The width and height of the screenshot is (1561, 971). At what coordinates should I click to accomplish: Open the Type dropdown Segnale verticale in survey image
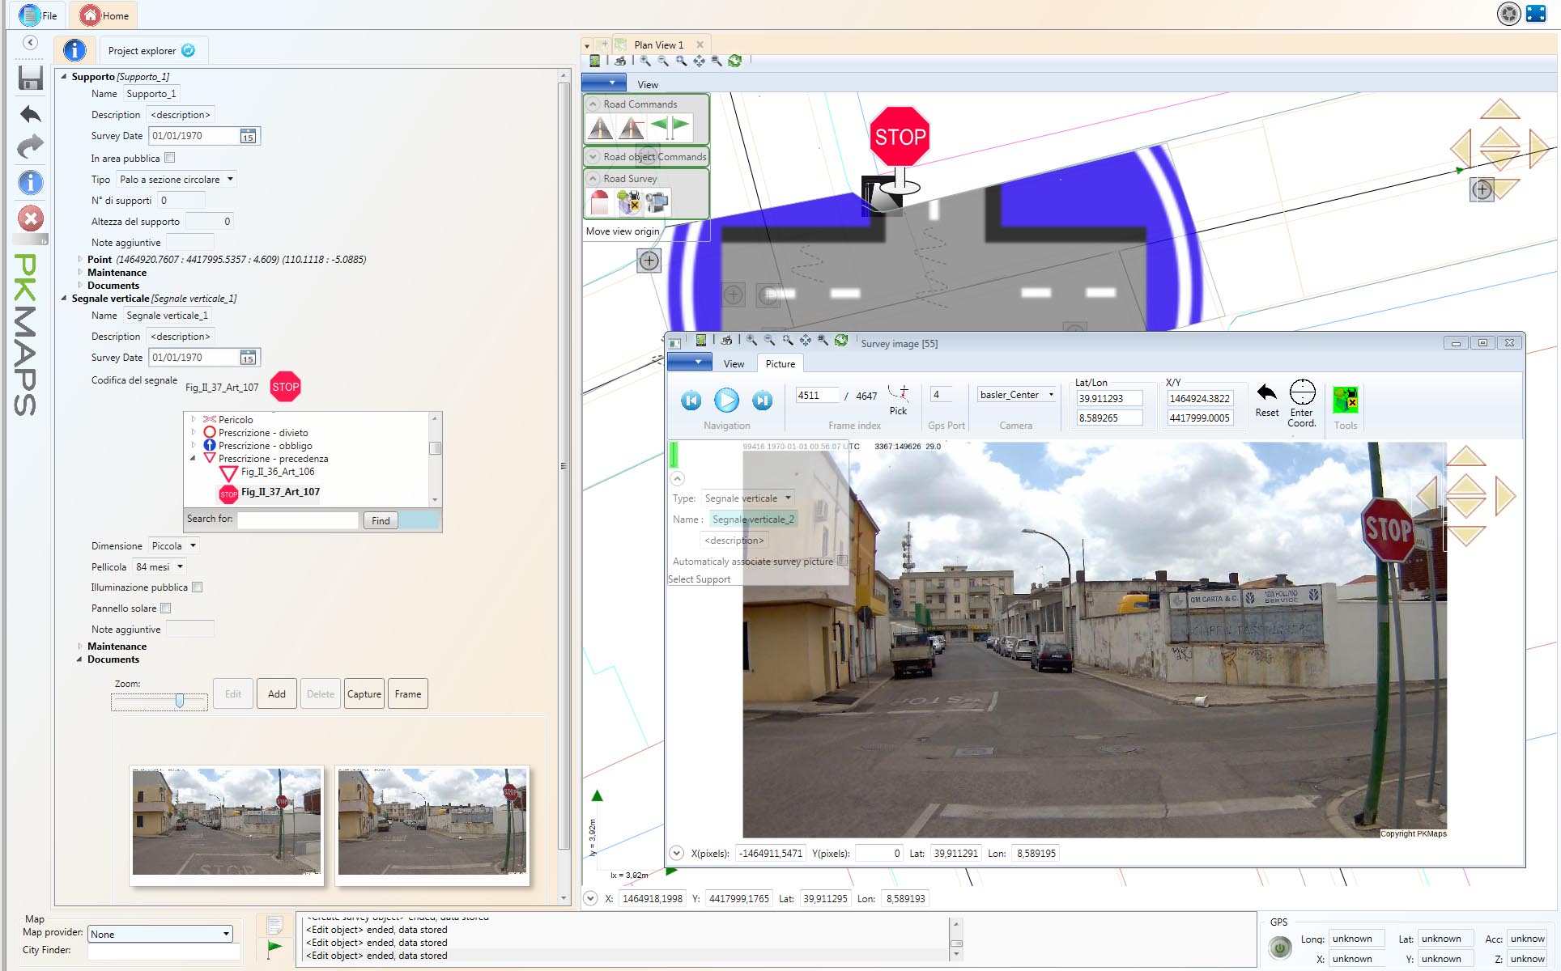coord(747,498)
